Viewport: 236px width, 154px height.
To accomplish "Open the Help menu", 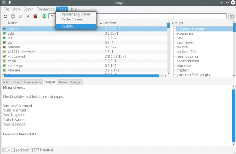I will (73, 9).
